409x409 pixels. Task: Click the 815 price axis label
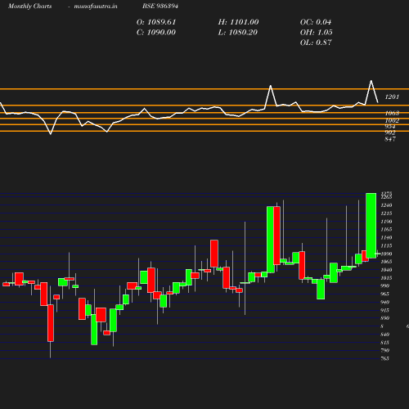(x=385, y=343)
